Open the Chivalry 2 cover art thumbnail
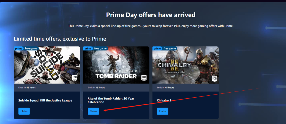This screenshot has height=124, width=286. pos(185,65)
